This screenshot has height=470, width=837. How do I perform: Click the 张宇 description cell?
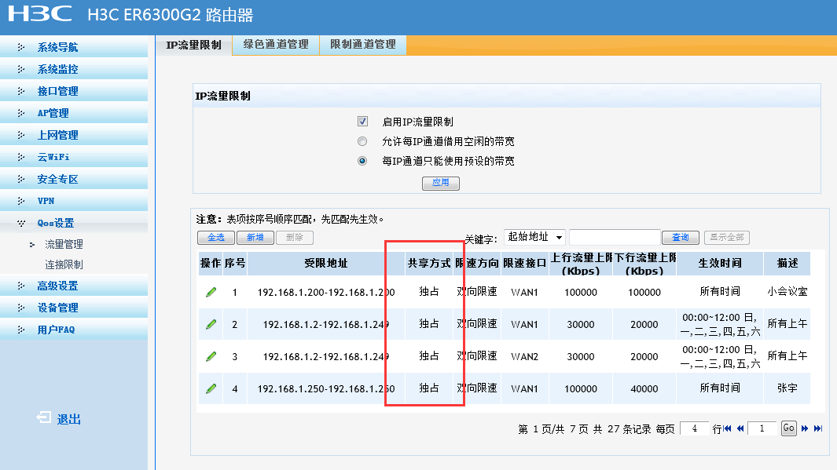787,388
